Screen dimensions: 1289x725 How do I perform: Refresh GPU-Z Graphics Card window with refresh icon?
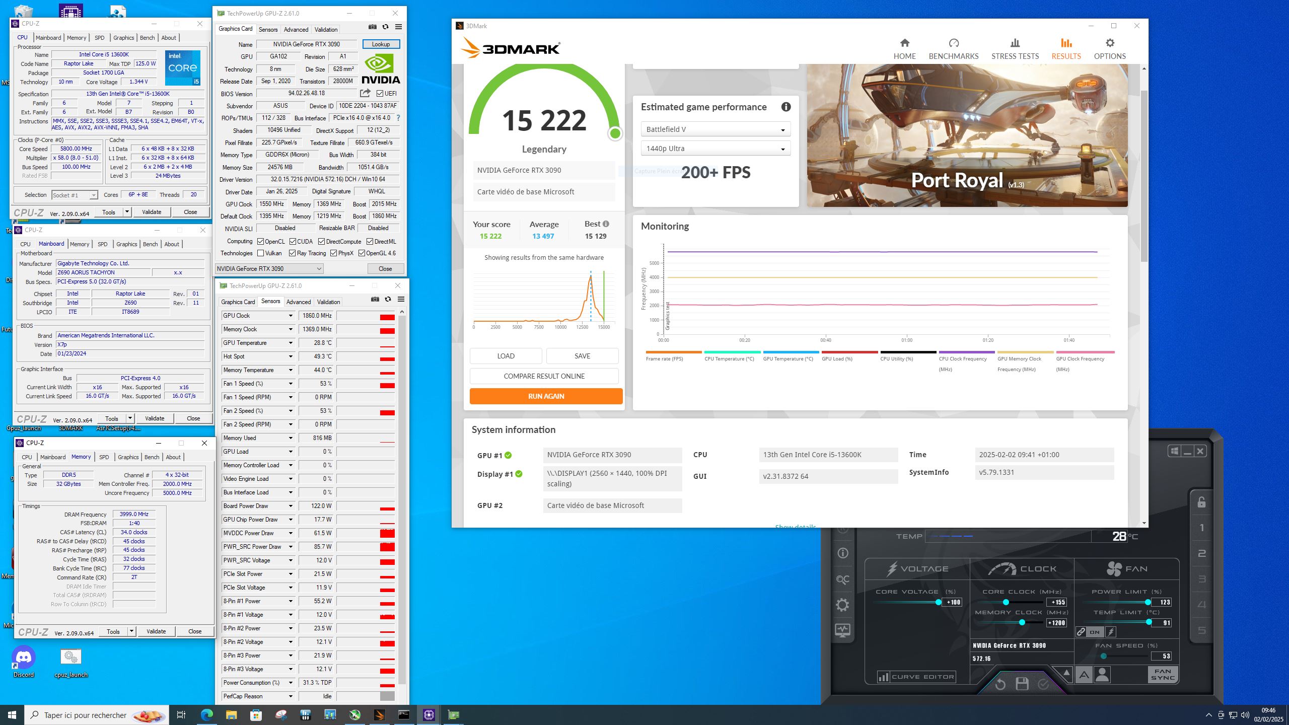point(386,27)
